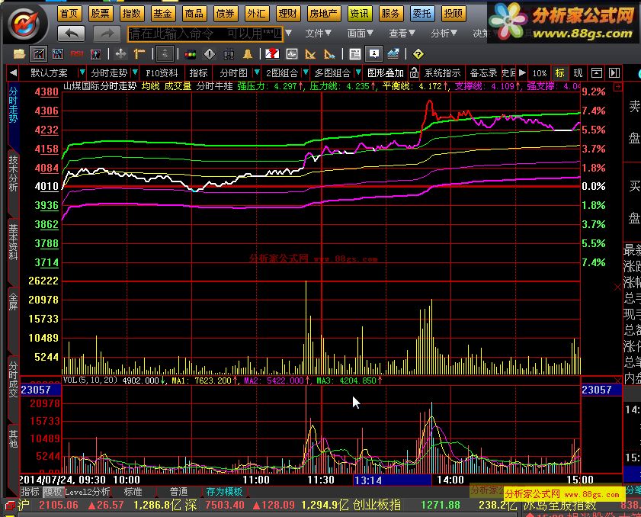This screenshot has height=517, width=641.
Task: Click the candlestick bars toolbar icon
Action: click(58, 53)
